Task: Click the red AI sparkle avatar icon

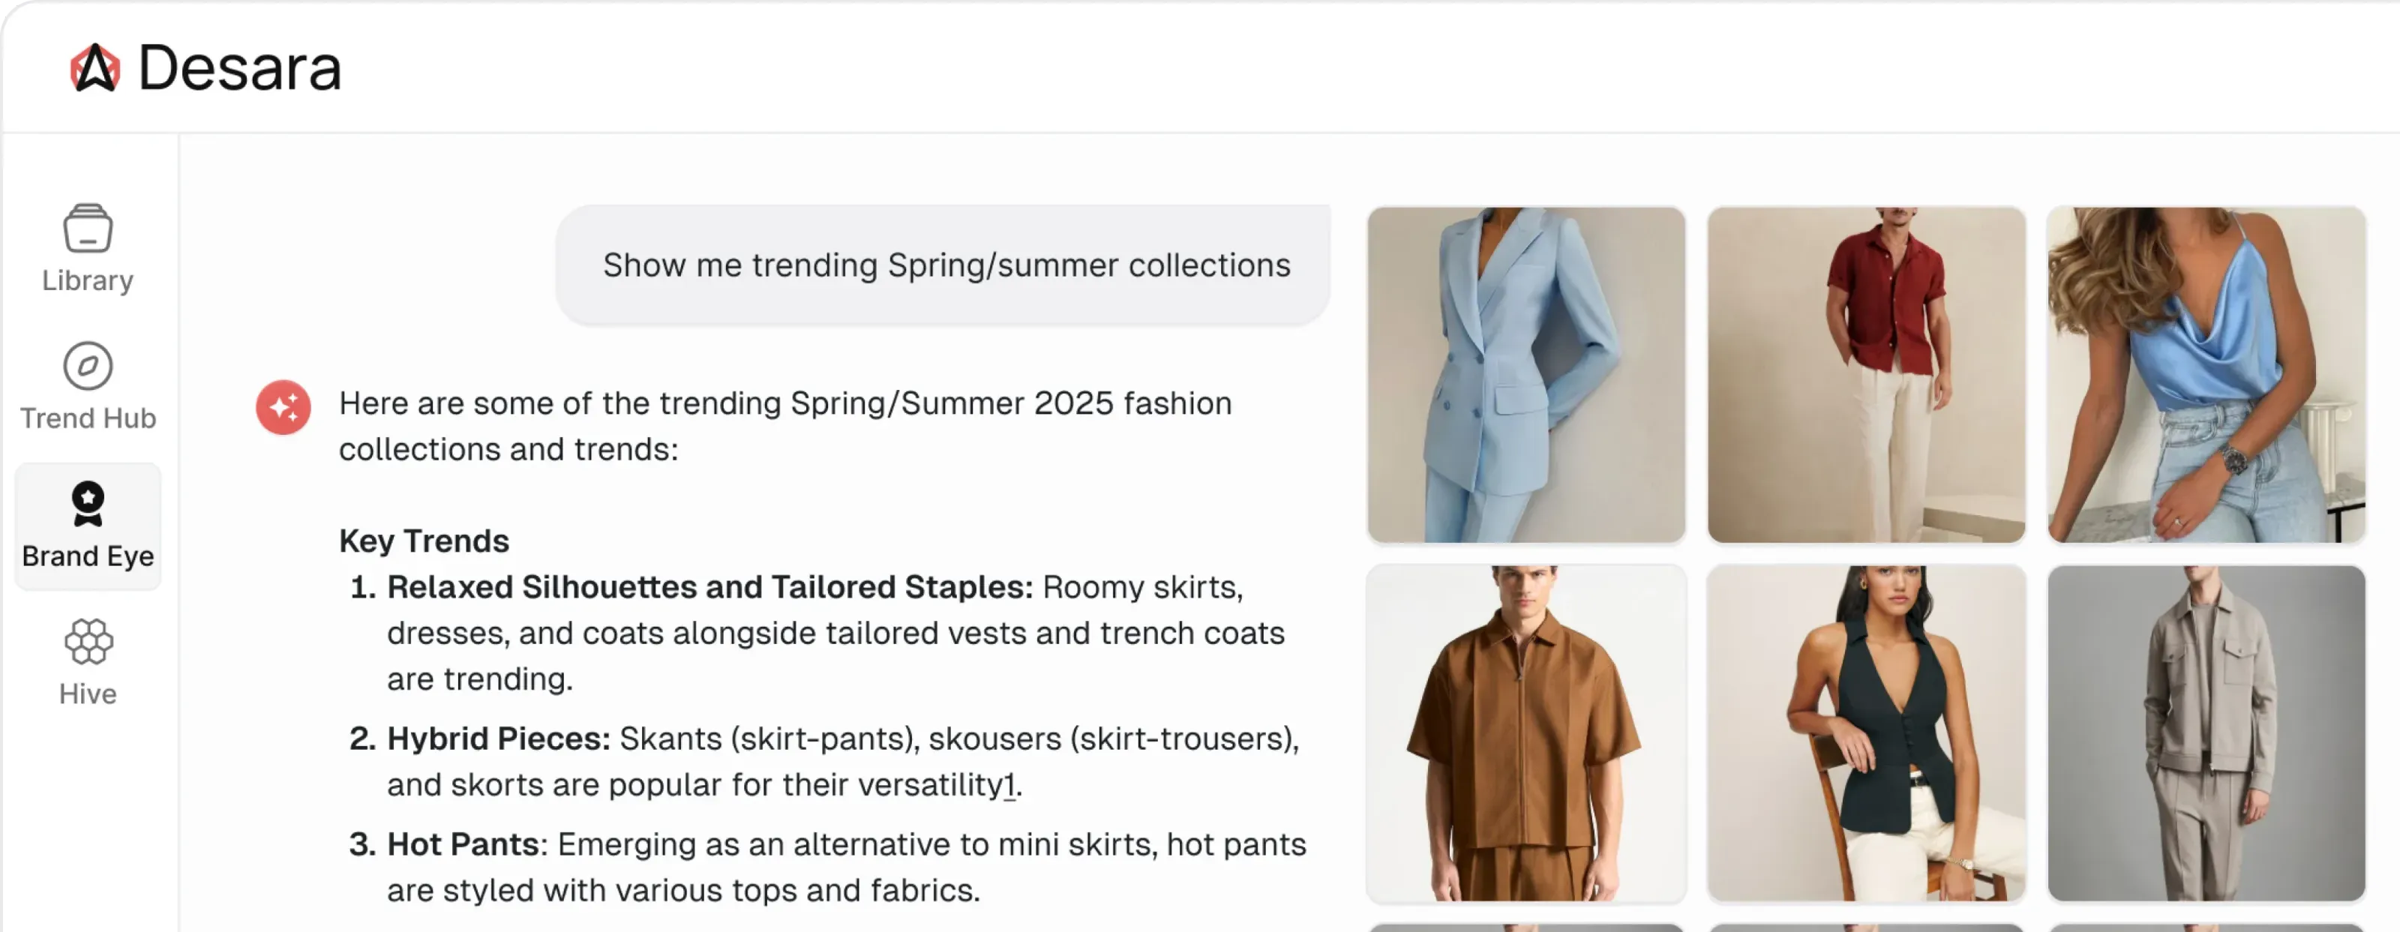Action: [283, 407]
